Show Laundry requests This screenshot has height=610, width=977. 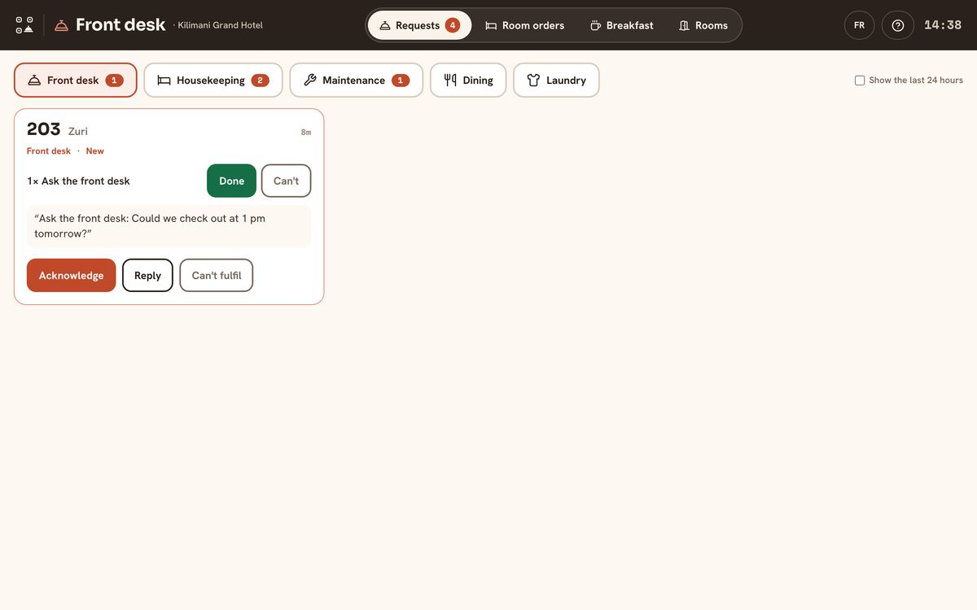pyautogui.click(x=556, y=81)
